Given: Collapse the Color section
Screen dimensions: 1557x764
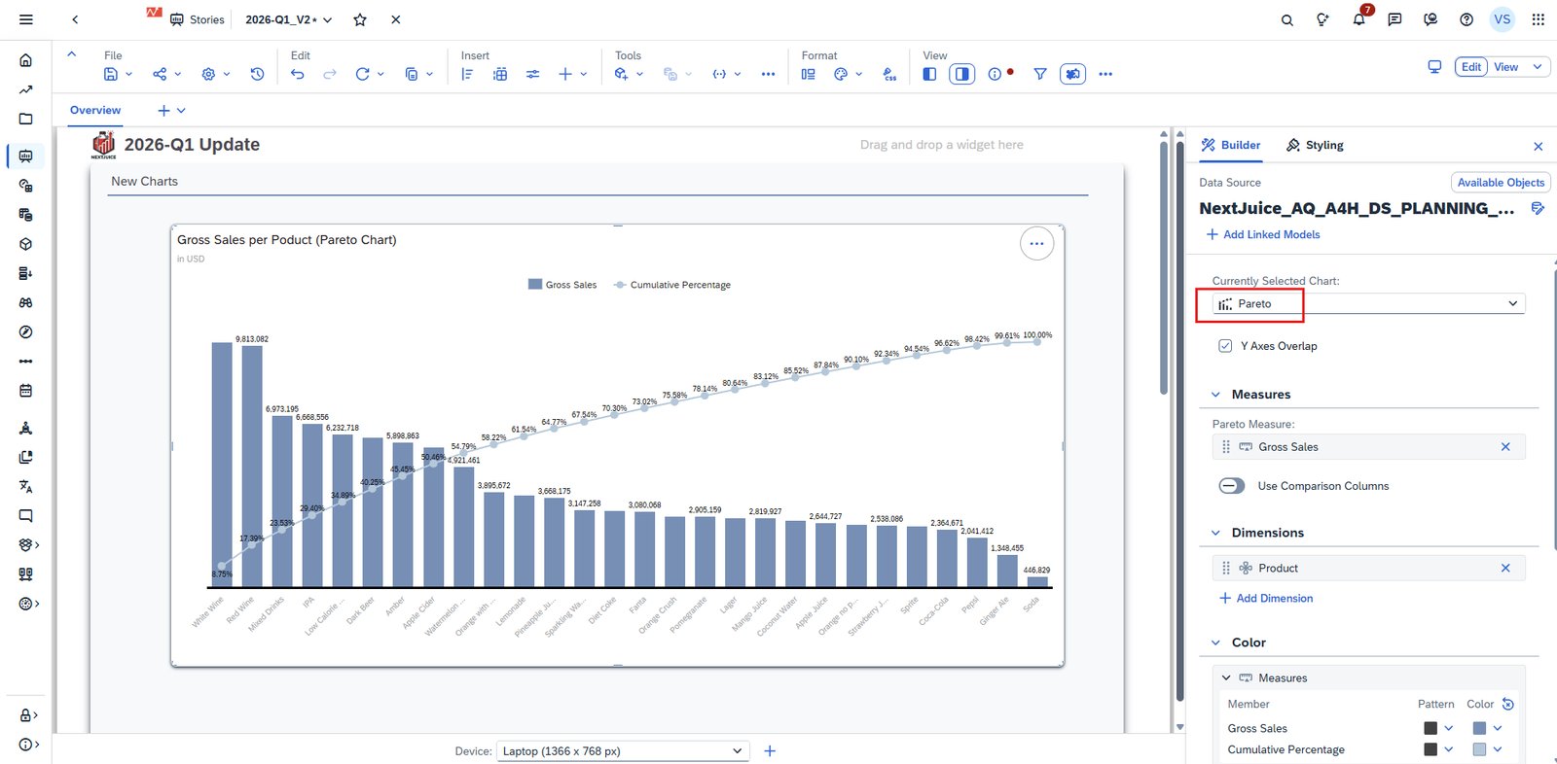Looking at the screenshot, I should [1215, 642].
